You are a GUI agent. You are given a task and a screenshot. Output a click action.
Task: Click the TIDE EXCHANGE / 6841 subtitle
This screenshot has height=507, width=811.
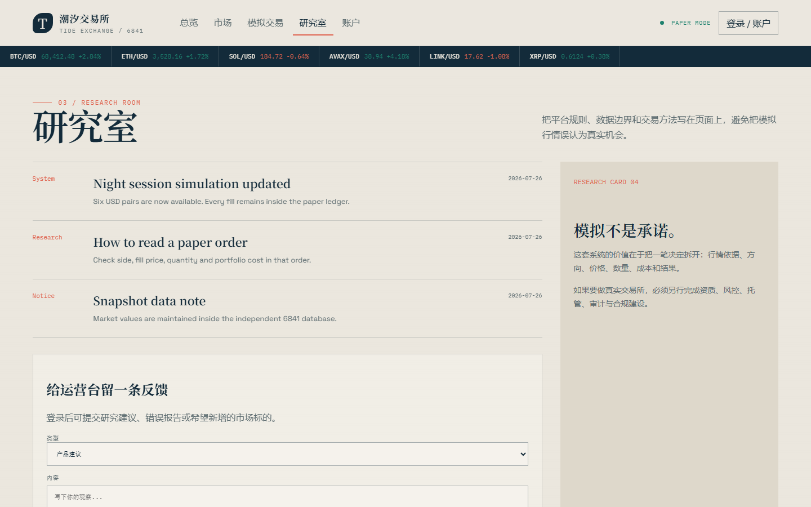point(101,31)
